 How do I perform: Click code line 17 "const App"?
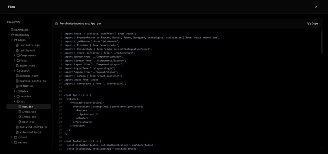coord(78,95)
